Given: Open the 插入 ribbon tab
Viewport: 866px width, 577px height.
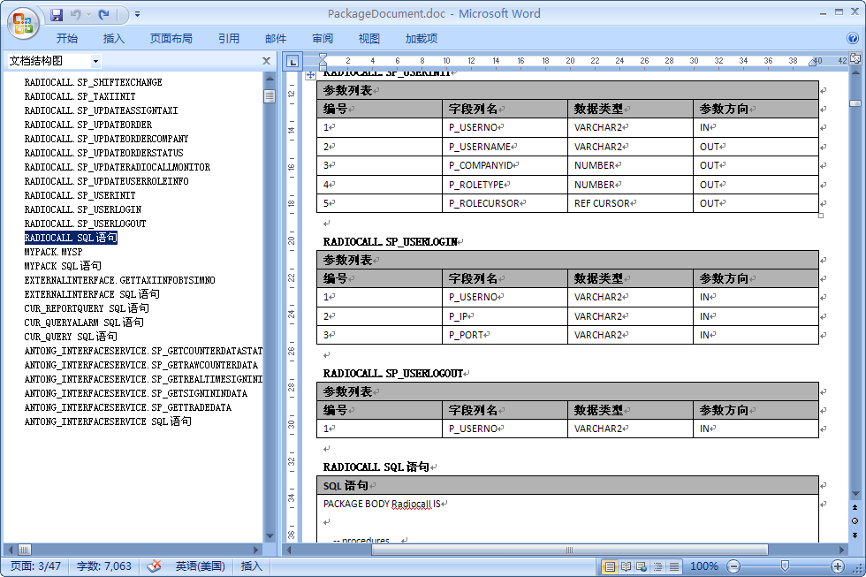Looking at the screenshot, I should tap(114, 39).
